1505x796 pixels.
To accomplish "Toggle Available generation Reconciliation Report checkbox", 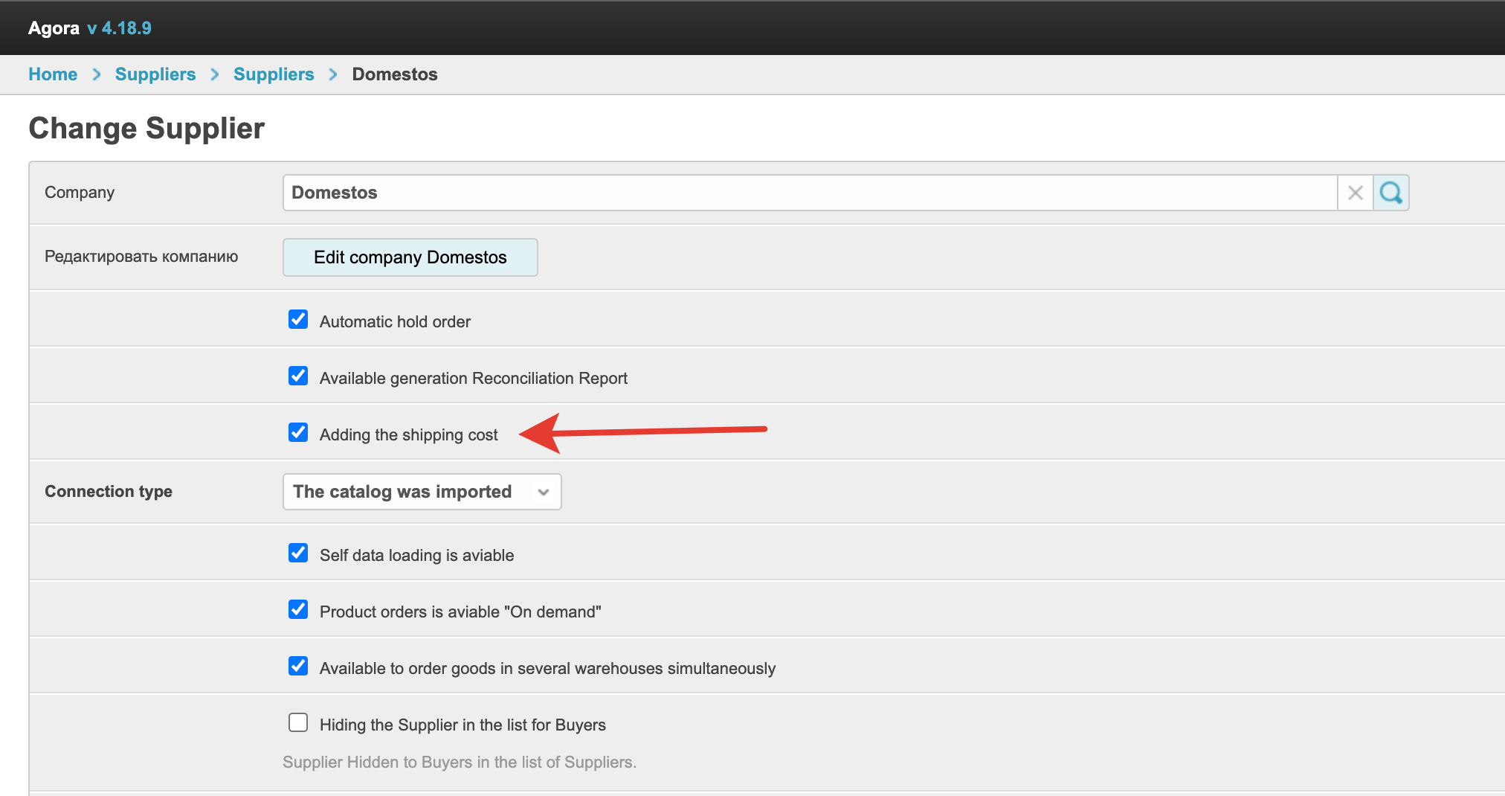I will coord(298,376).
